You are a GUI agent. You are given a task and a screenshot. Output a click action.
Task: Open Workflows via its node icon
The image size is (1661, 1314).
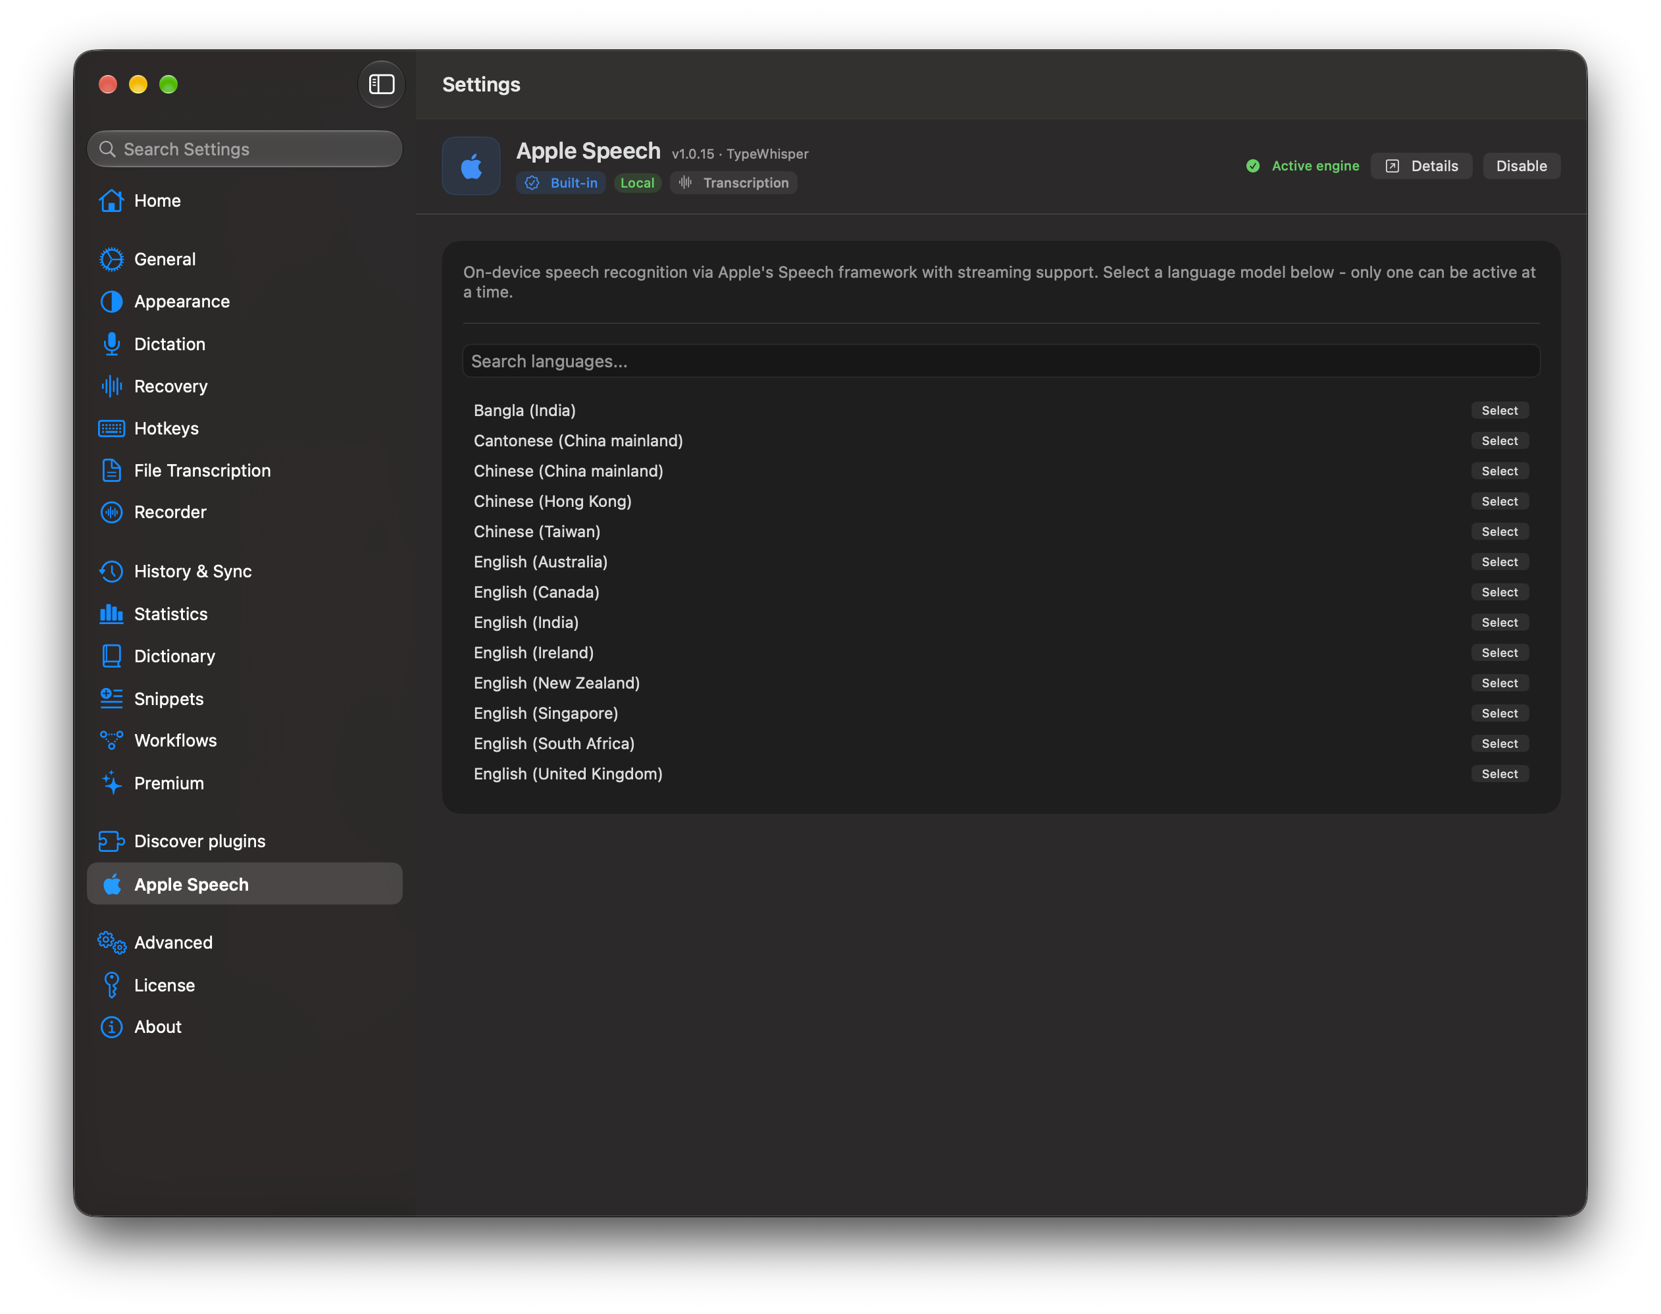(x=111, y=740)
